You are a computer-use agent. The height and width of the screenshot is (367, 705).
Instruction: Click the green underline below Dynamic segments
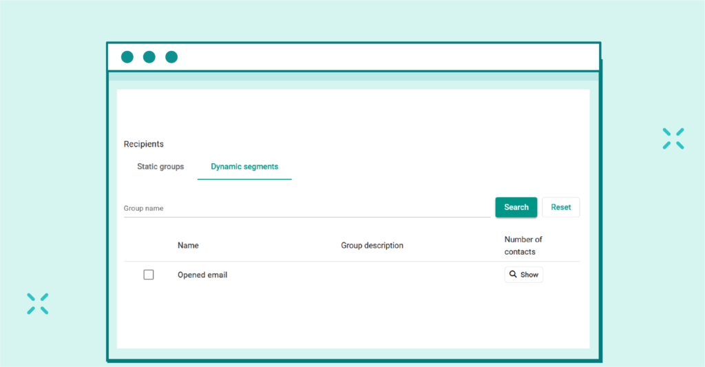(x=244, y=179)
